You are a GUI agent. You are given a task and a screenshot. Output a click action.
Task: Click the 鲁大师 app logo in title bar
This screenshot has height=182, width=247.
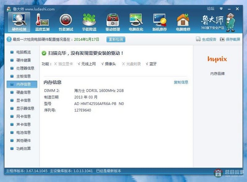pyautogui.click(x=9, y=9)
